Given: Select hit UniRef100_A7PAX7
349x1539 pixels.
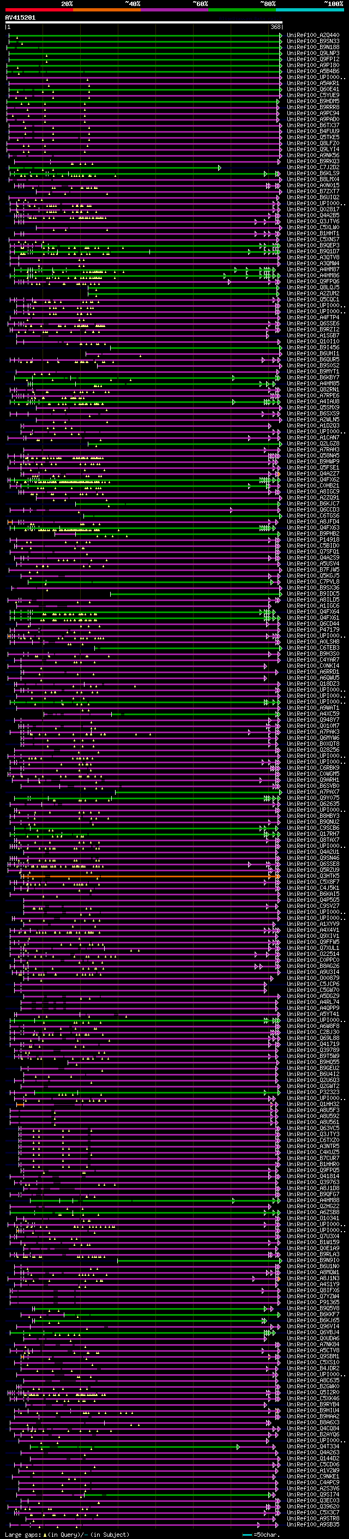Looking at the screenshot, I should (313, 792).
